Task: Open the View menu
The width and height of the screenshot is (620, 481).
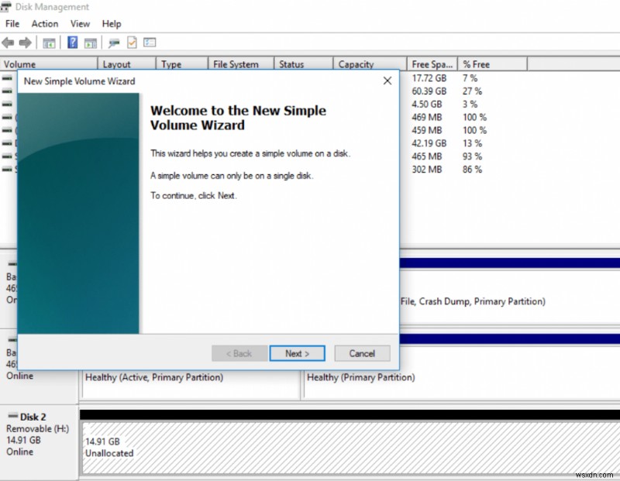Action: pos(80,24)
